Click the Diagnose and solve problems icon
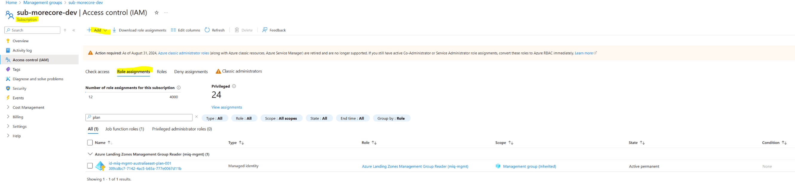The image size is (795, 190). click(8, 79)
